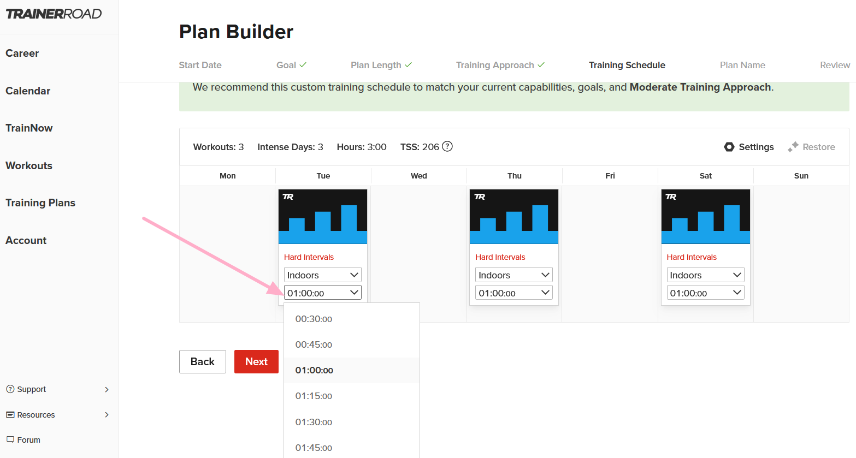Viewport: 856px width, 458px height.
Task: Open the TSS help question-mark icon
Action: pos(447,146)
